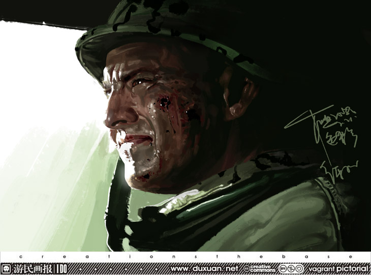The width and height of the screenshot is (371, 275).
Task: Open the www.duxuan.net link
Action: point(204,268)
